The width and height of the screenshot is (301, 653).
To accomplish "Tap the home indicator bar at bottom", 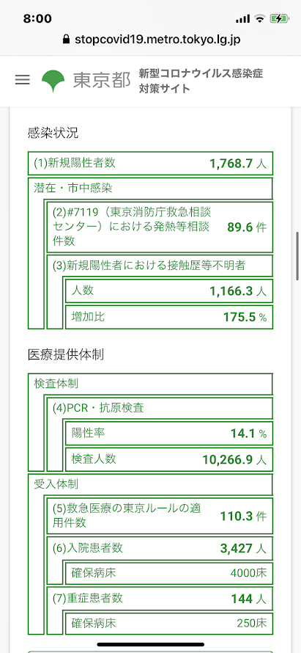I will (151, 644).
